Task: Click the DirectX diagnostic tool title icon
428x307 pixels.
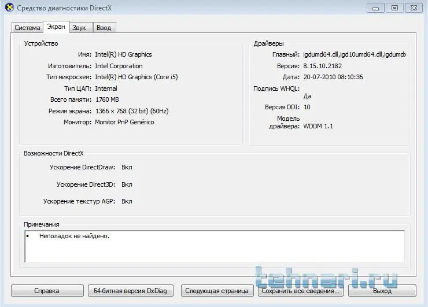Action: pyautogui.click(x=10, y=8)
